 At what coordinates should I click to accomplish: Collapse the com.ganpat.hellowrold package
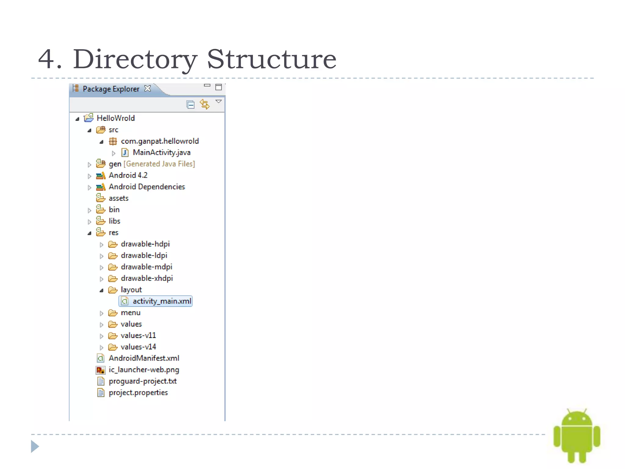(x=102, y=142)
